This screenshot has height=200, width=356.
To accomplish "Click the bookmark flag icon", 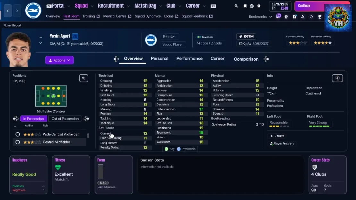I will click(x=245, y=6).
